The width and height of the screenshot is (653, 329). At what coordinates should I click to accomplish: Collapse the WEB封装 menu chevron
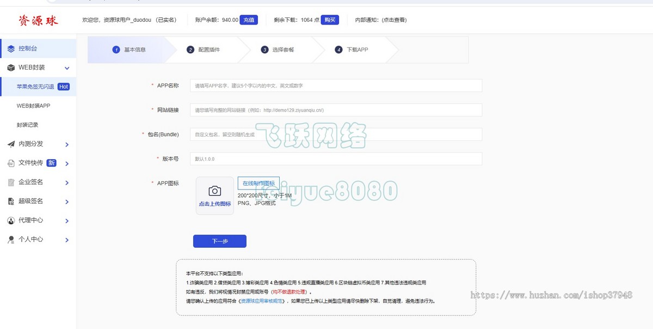(67, 68)
